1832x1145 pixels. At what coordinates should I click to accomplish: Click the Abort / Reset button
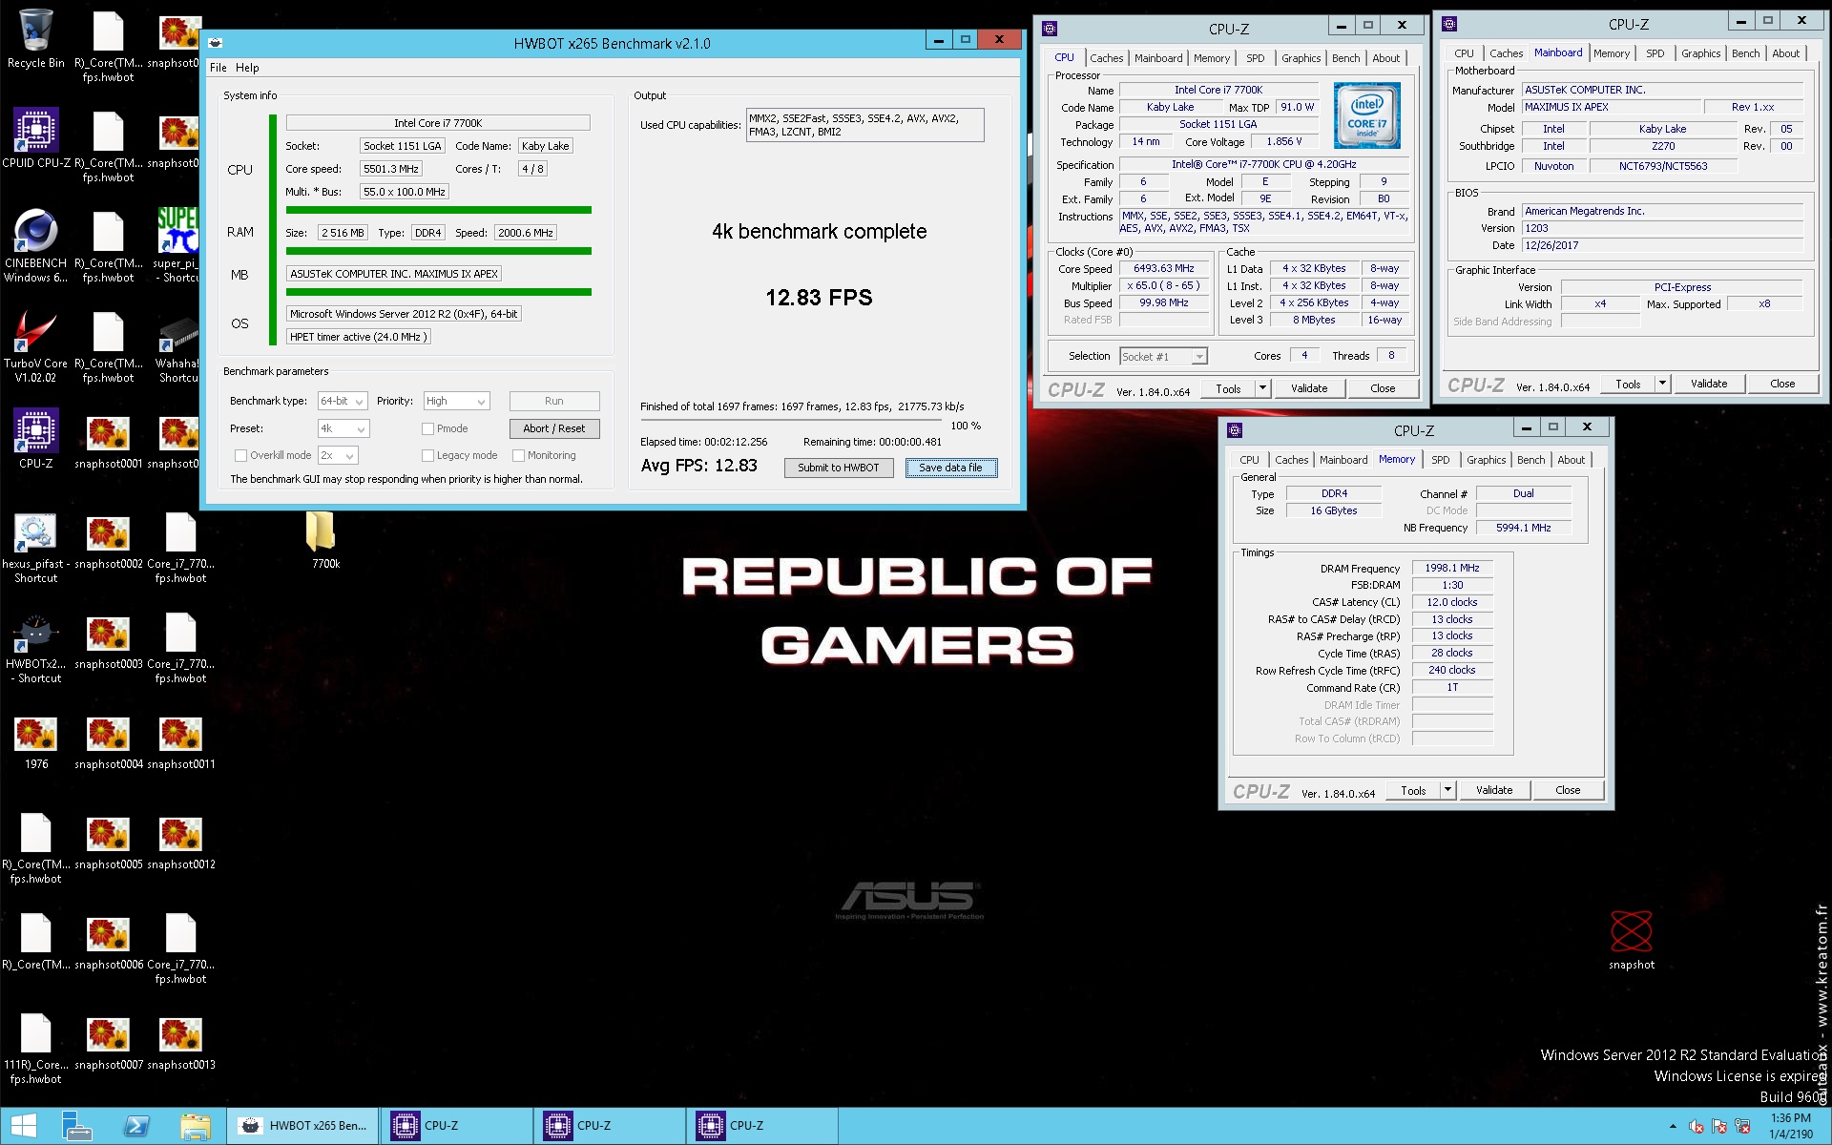554,428
